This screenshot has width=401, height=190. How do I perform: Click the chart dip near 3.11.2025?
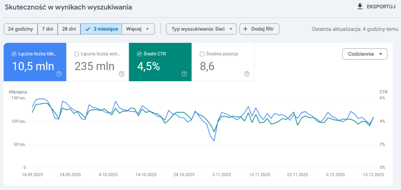click(214, 140)
